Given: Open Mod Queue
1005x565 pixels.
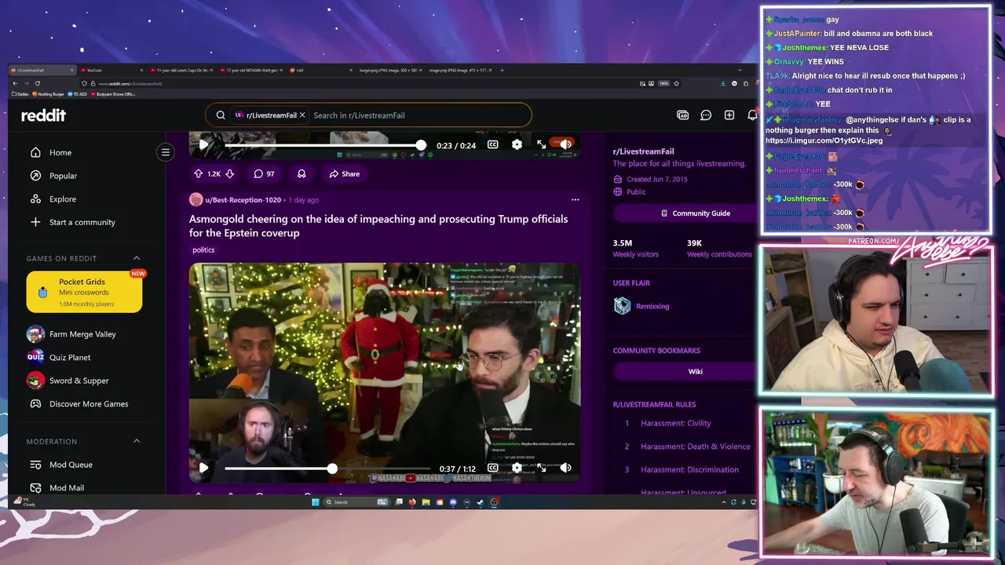Looking at the screenshot, I should (71, 465).
